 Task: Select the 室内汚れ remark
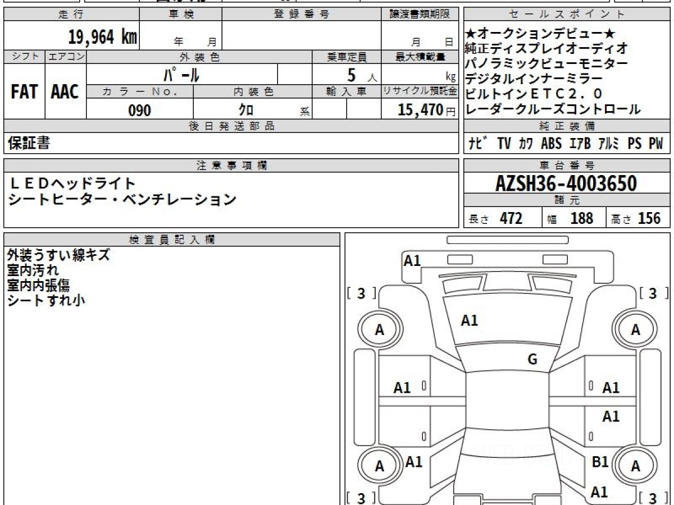click(33, 270)
